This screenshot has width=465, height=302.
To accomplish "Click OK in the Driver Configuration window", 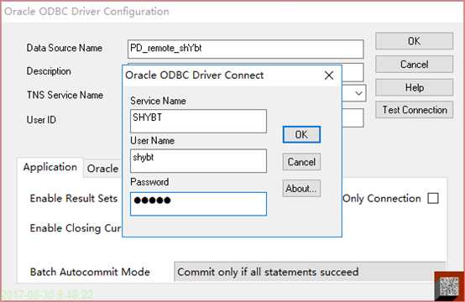I will (414, 41).
